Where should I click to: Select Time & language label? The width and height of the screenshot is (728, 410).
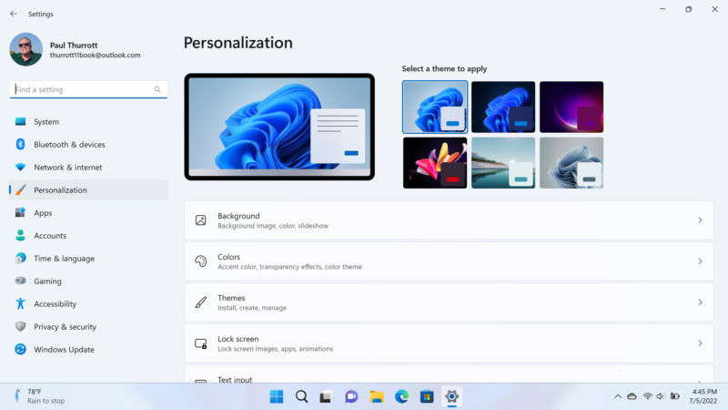point(64,259)
